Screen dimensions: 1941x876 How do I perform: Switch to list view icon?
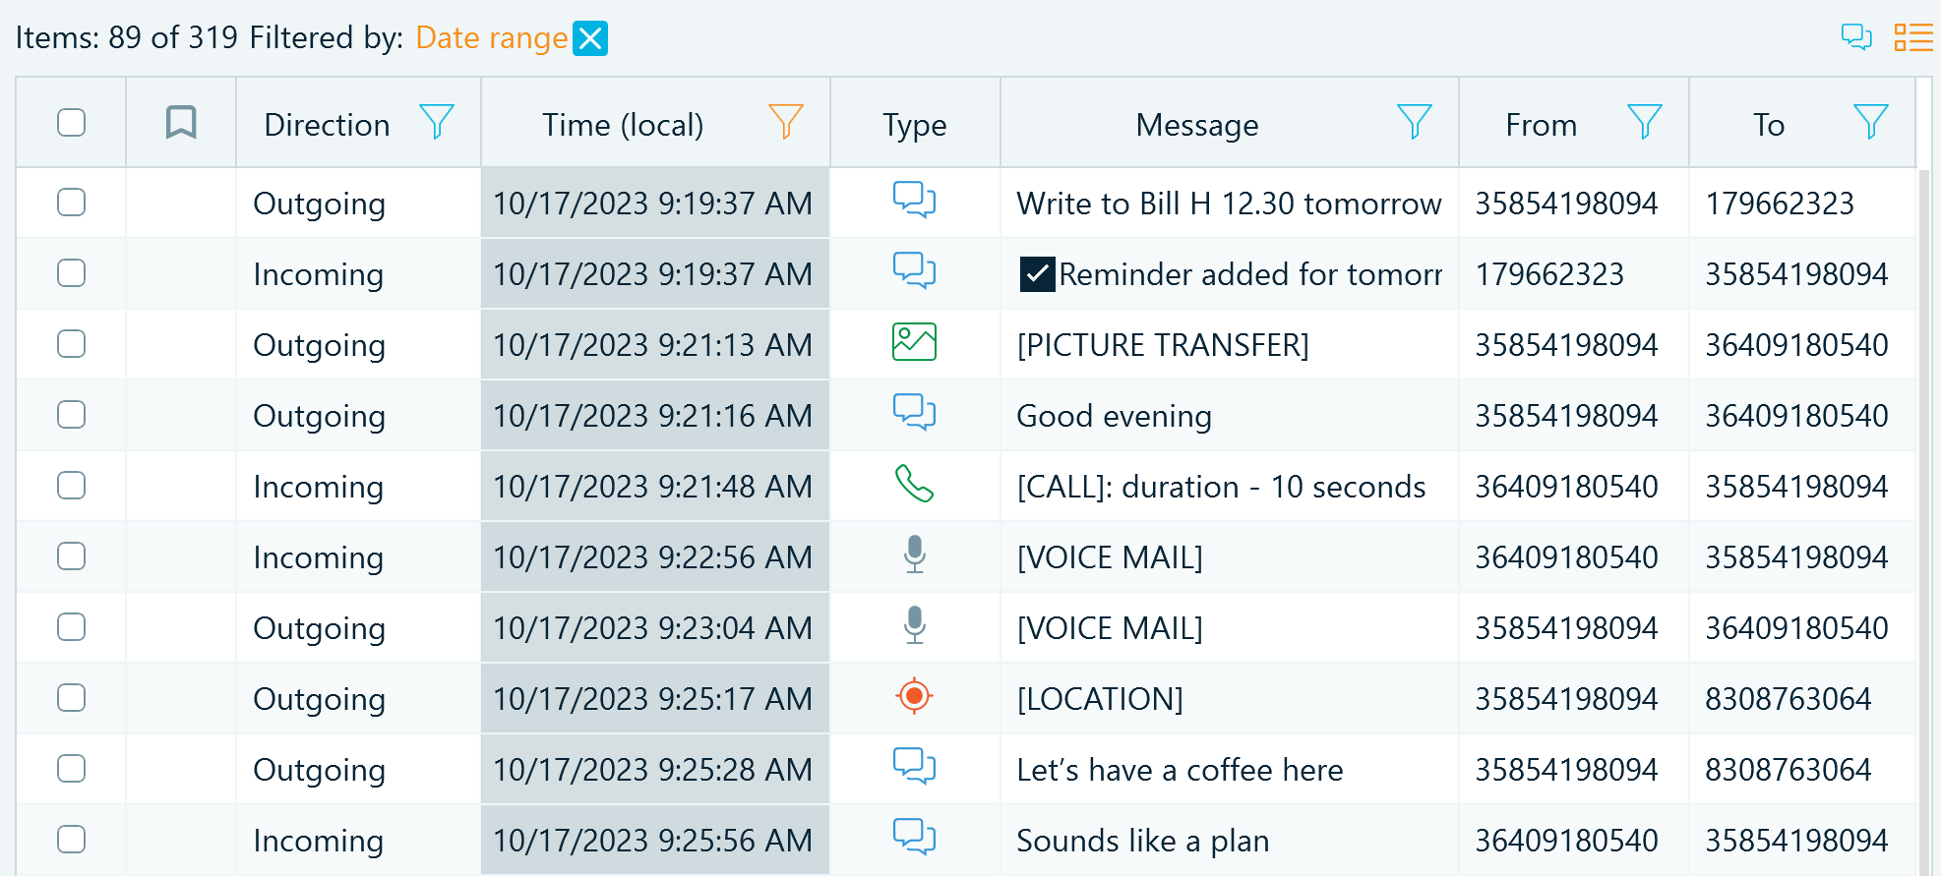[1912, 37]
